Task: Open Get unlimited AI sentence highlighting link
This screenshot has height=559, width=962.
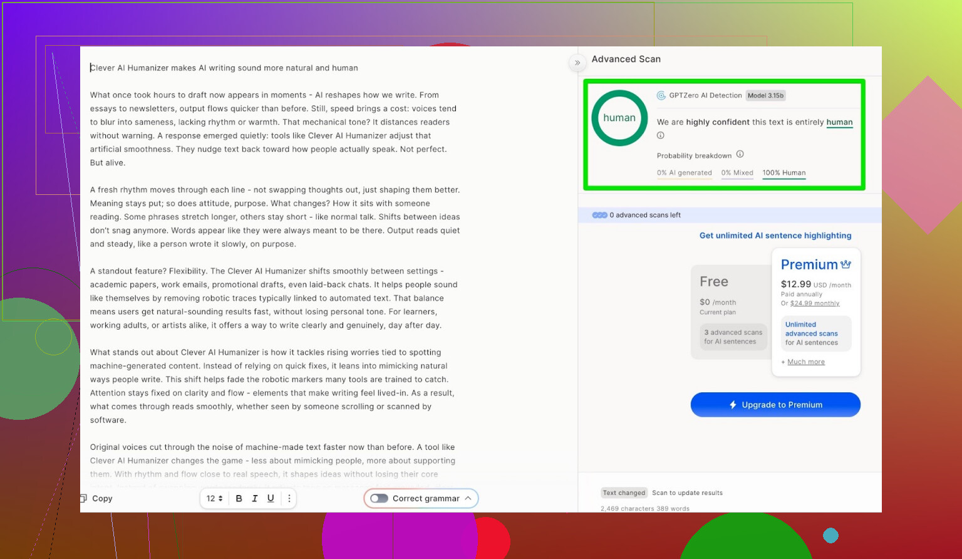Action: point(775,236)
